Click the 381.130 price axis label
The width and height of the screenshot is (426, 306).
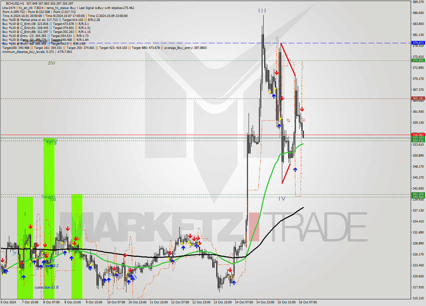pos(418,35)
